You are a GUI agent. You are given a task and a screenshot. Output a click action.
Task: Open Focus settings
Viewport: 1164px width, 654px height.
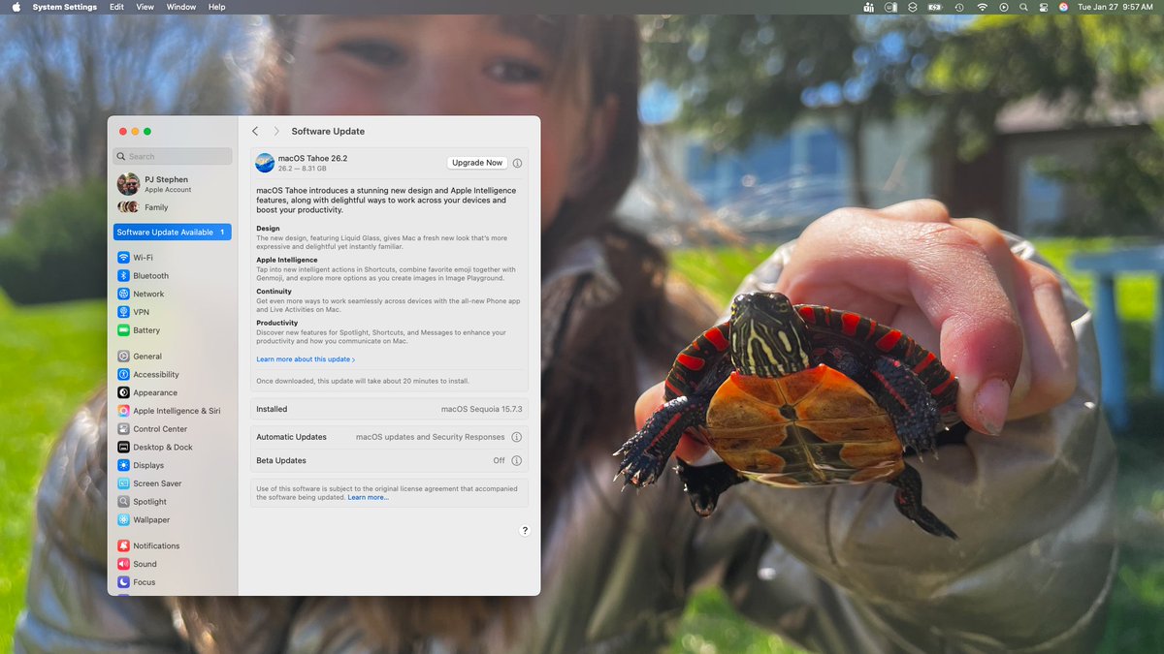(x=173, y=582)
